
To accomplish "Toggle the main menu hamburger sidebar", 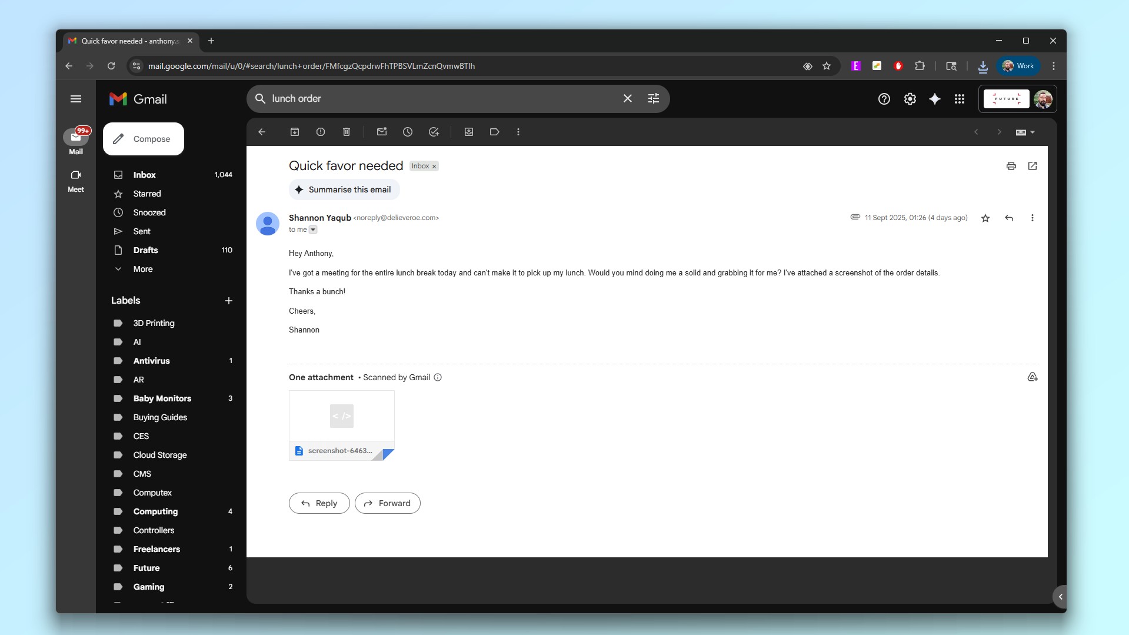I will point(76,99).
